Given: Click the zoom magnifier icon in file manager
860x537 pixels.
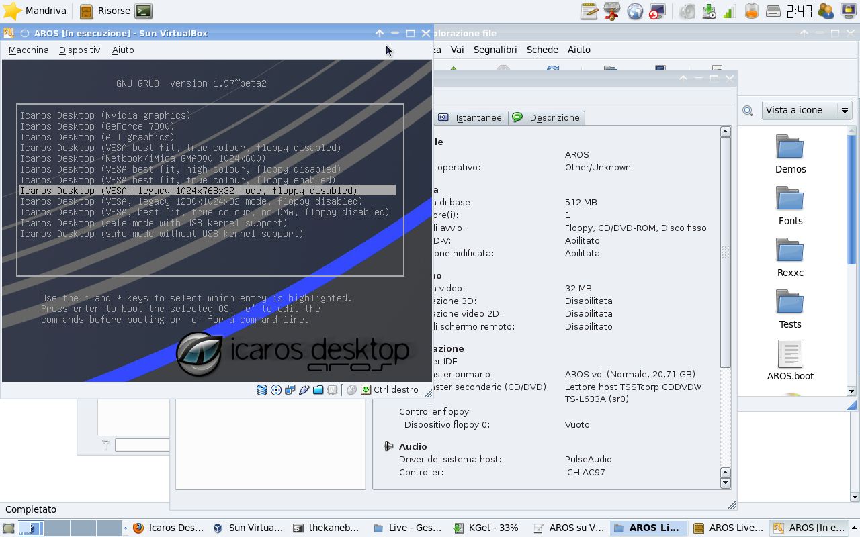Looking at the screenshot, I should 748,111.
